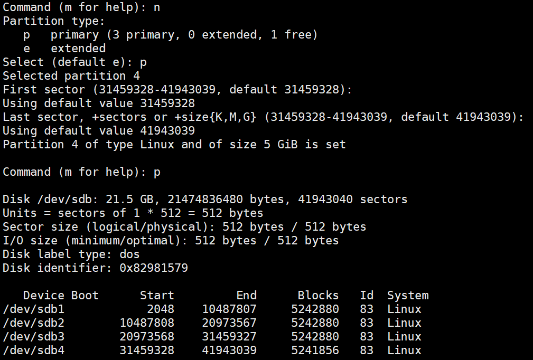Click the 'Disk label type: dos' line
The image size is (533, 360).
[x=71, y=254]
